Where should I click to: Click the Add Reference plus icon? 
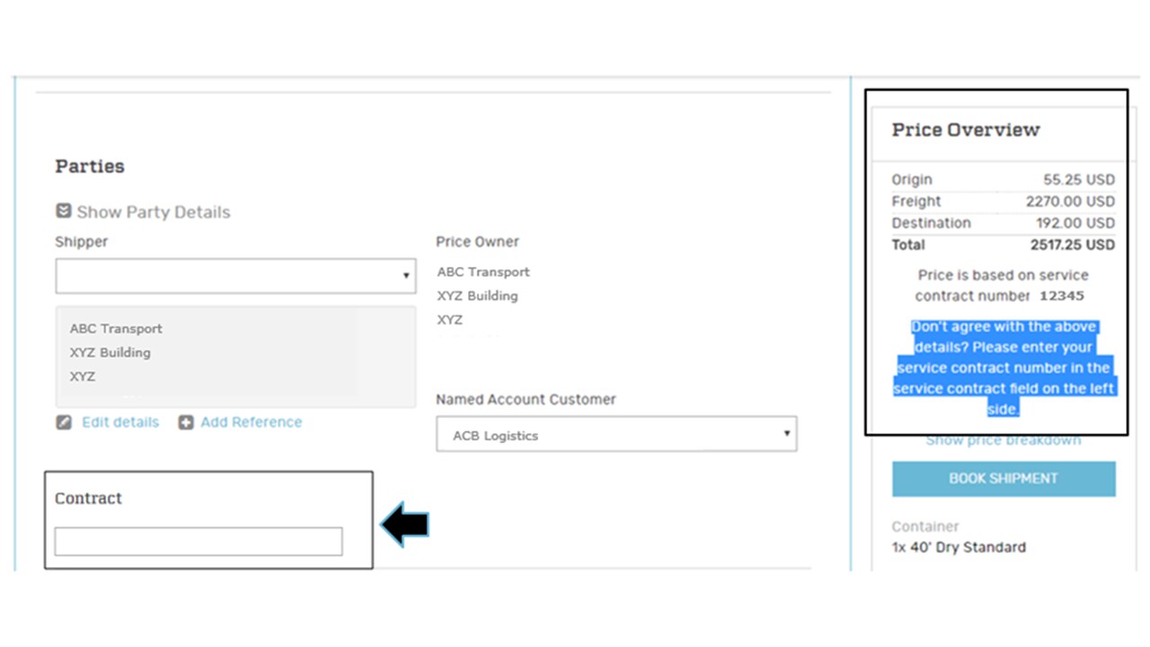pos(186,422)
